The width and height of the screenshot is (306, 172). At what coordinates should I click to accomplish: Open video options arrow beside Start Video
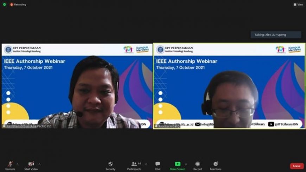coord(39,164)
